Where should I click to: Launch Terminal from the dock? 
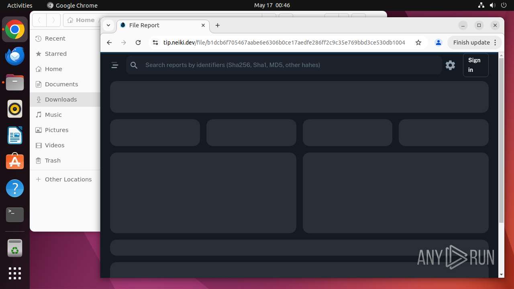(15, 215)
